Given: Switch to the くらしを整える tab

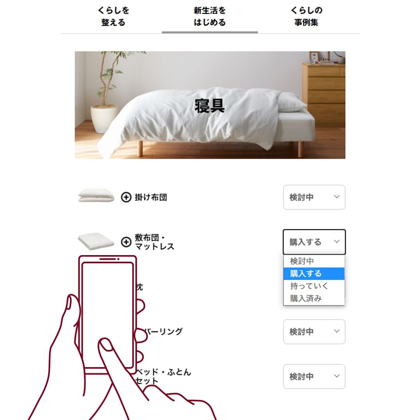Looking at the screenshot, I should [x=113, y=16].
